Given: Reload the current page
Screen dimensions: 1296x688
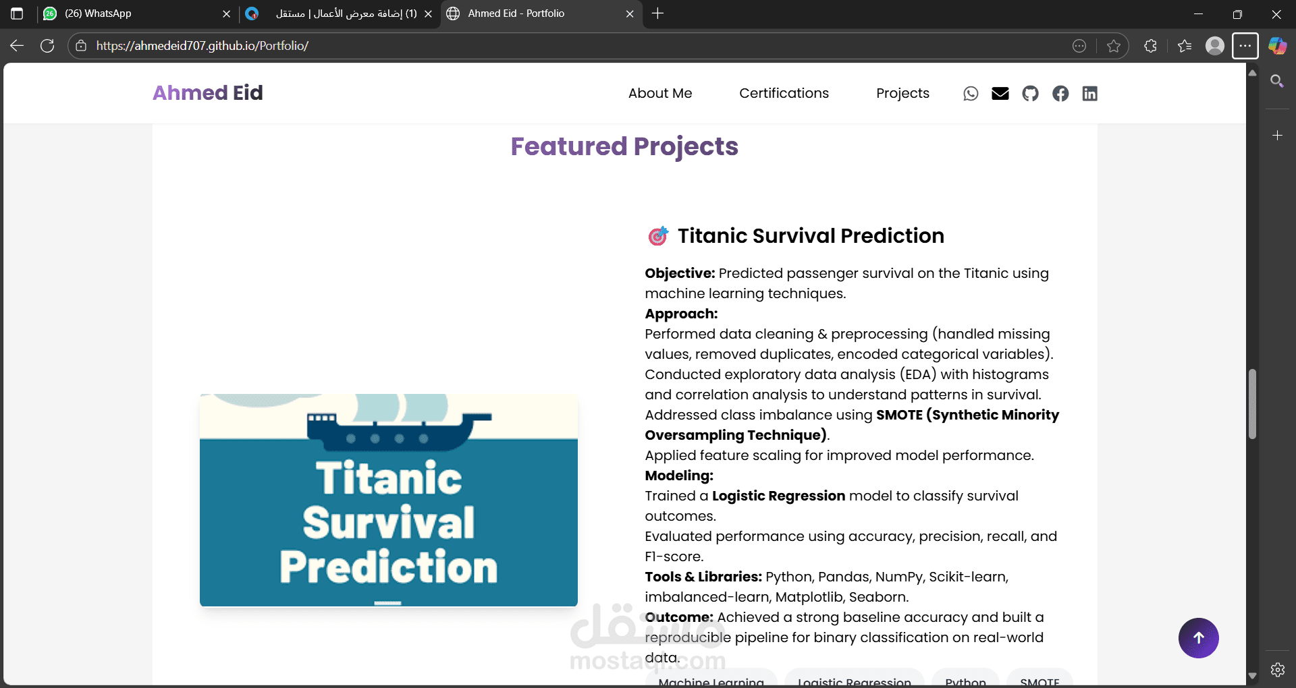Looking at the screenshot, I should coord(47,46).
